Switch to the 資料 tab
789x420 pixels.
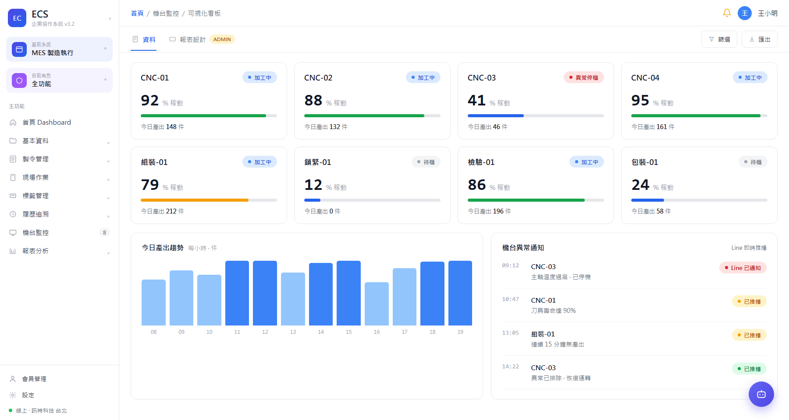tap(144, 40)
